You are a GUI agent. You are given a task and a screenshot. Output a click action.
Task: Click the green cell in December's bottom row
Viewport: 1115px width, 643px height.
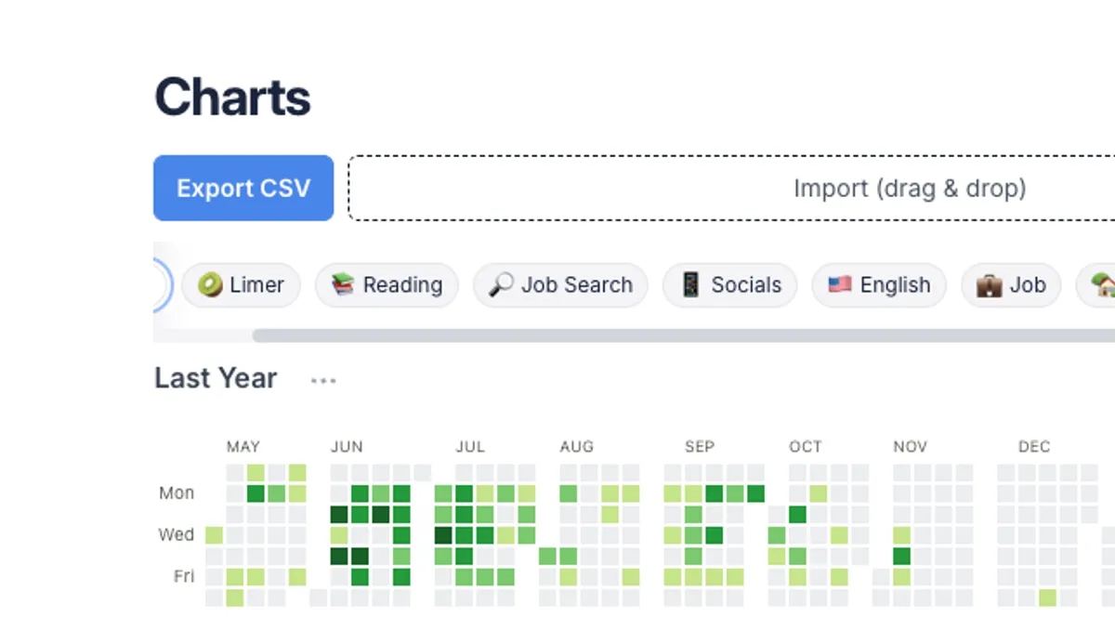1048,597
